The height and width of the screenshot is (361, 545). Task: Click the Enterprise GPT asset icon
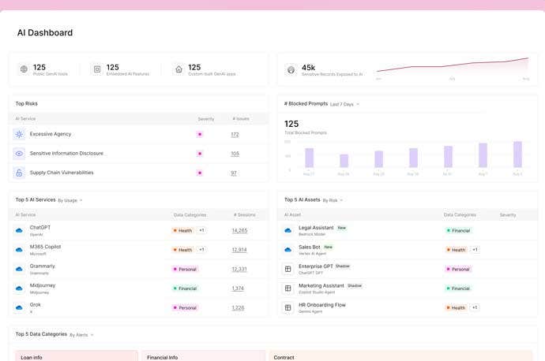tap(288, 269)
